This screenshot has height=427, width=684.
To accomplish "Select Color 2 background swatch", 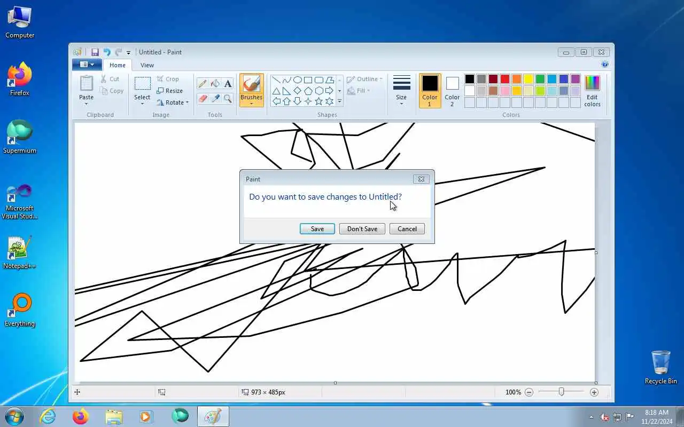I will point(452,91).
